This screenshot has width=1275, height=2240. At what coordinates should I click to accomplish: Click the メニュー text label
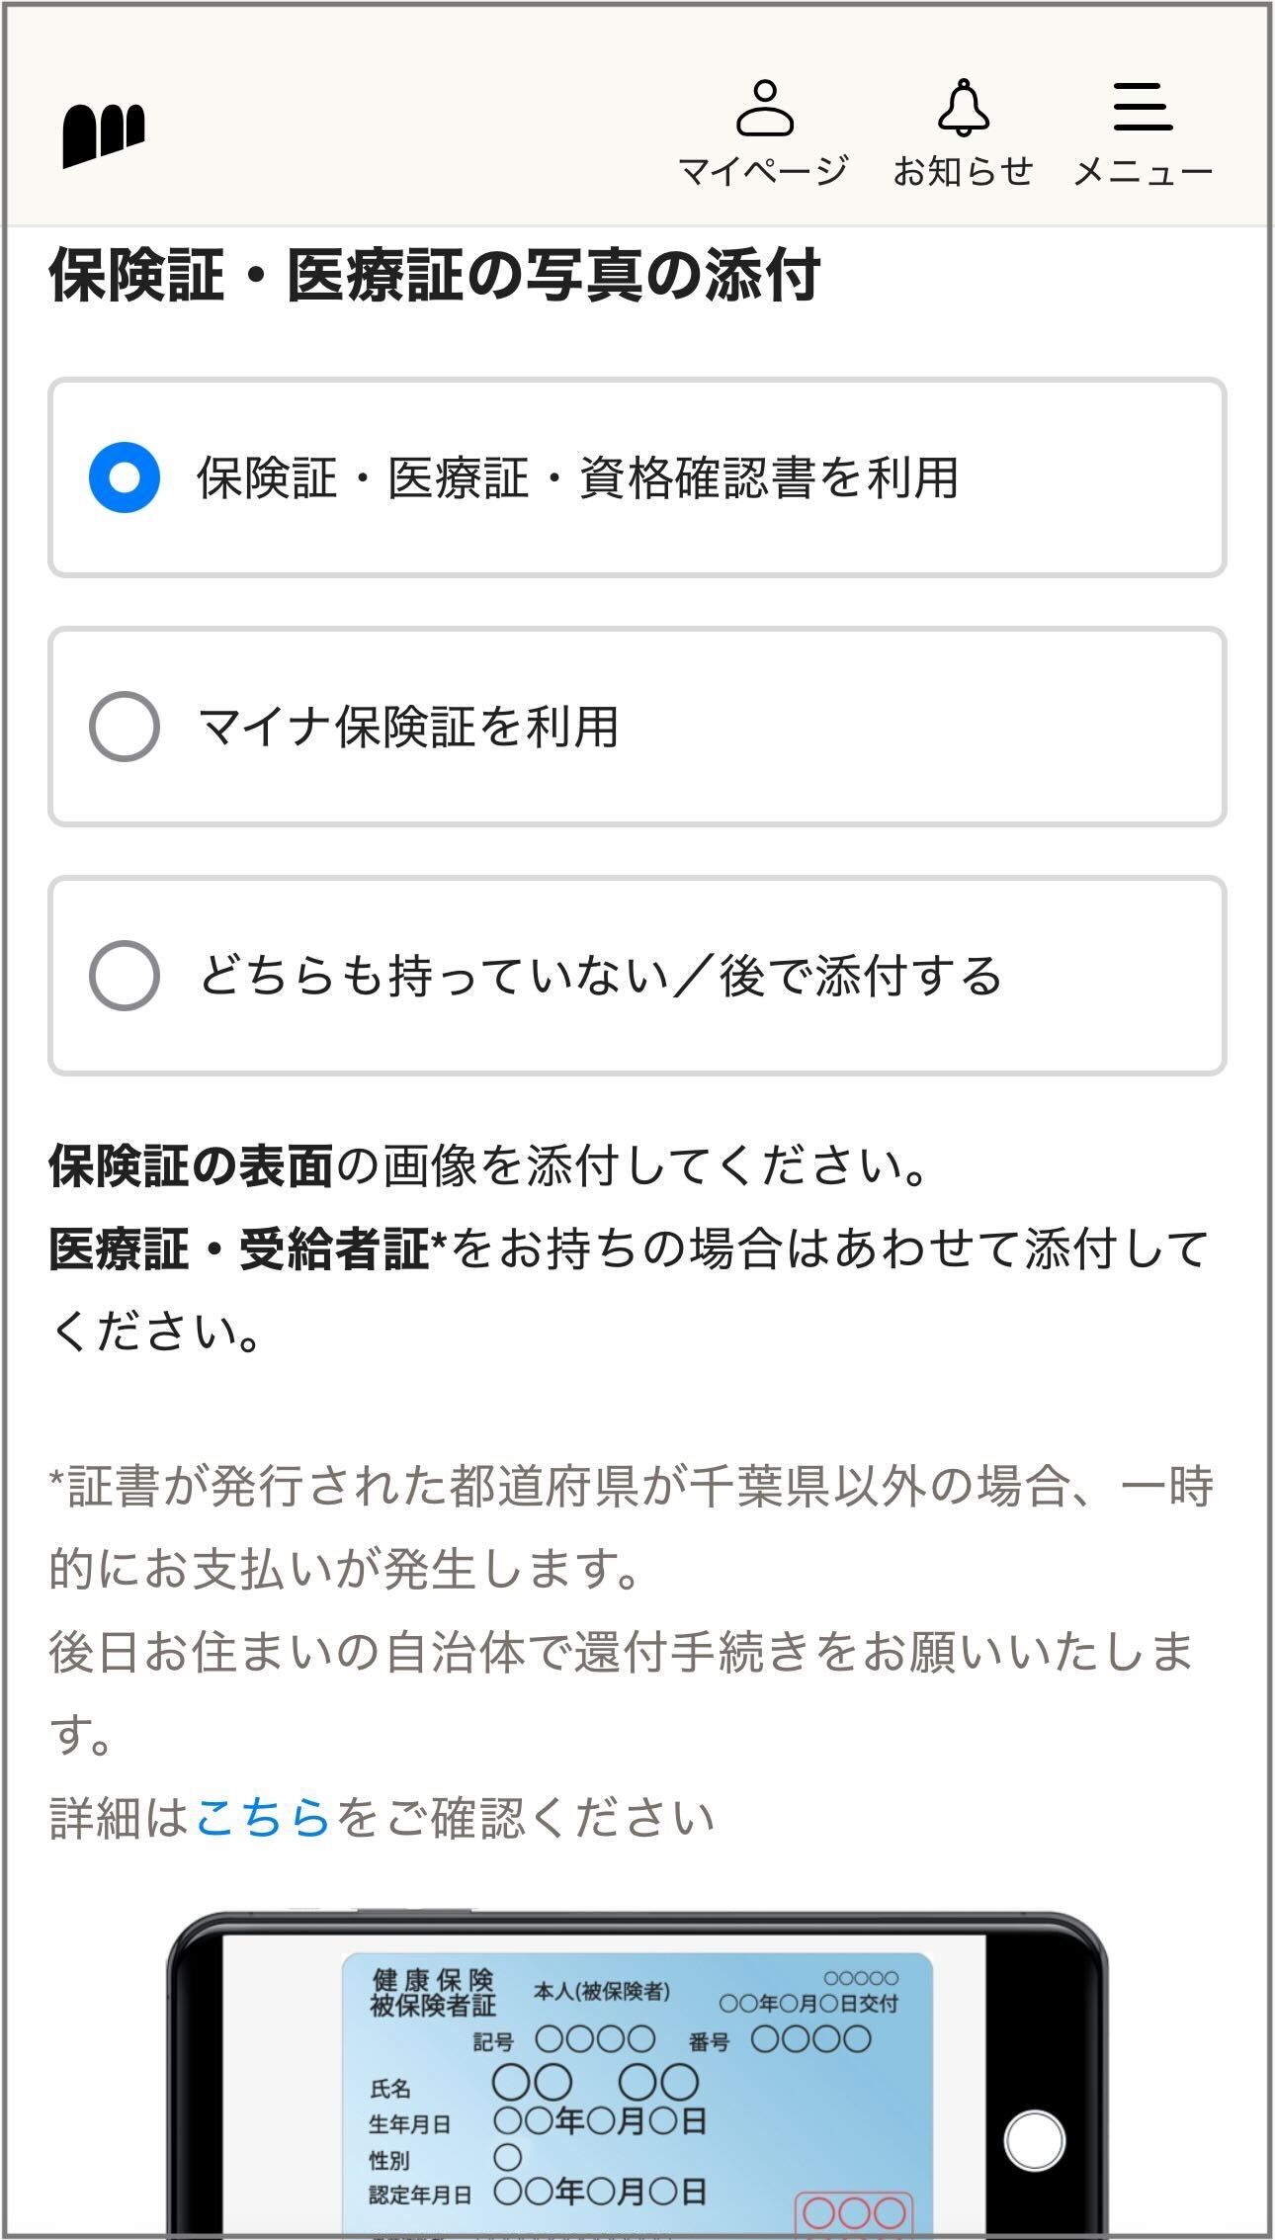tap(1144, 173)
